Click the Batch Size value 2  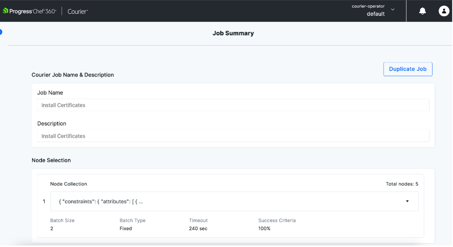point(52,229)
